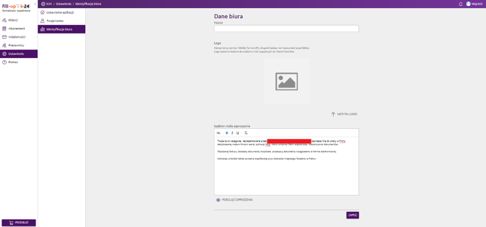Click Ustawienia in the breadcrumb

(x=63, y=4)
